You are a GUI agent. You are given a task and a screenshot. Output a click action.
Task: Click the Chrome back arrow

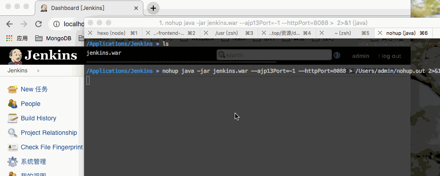9,24
